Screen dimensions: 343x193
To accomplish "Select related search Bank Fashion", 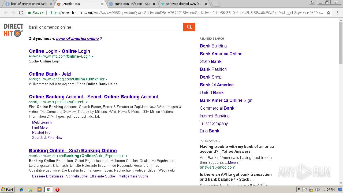I will click(x=213, y=69).
